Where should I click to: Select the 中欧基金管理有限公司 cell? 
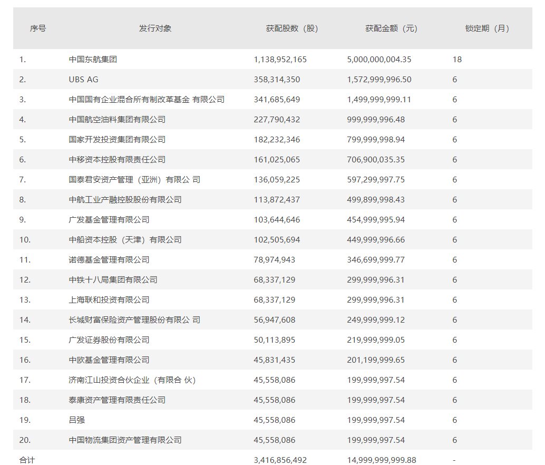click(x=109, y=360)
